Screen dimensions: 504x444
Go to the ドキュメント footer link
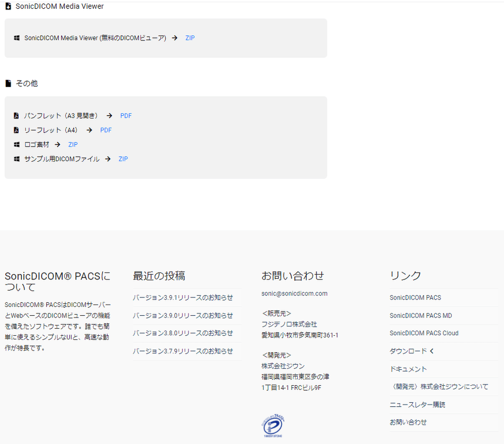(x=408, y=369)
